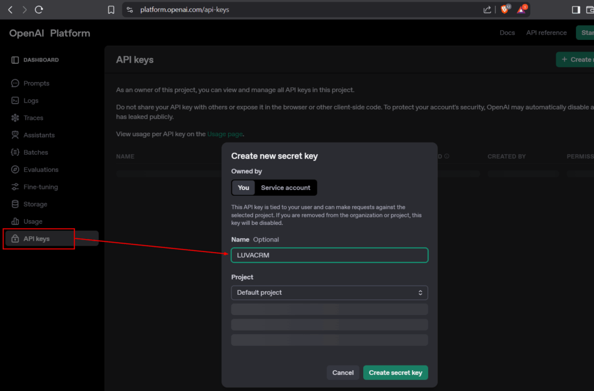Click the OpenAI Platform logo
The height and width of the screenshot is (391, 594).
50,33
